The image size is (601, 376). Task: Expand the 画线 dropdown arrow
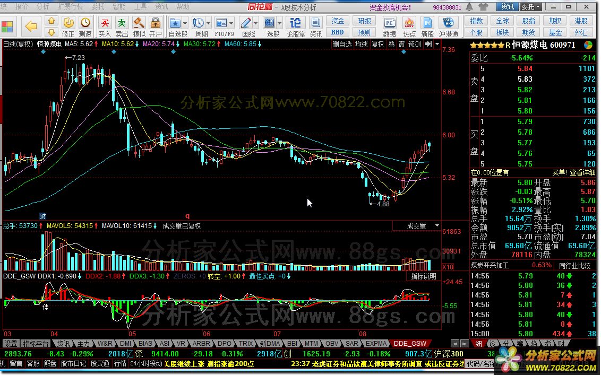(x=256, y=23)
